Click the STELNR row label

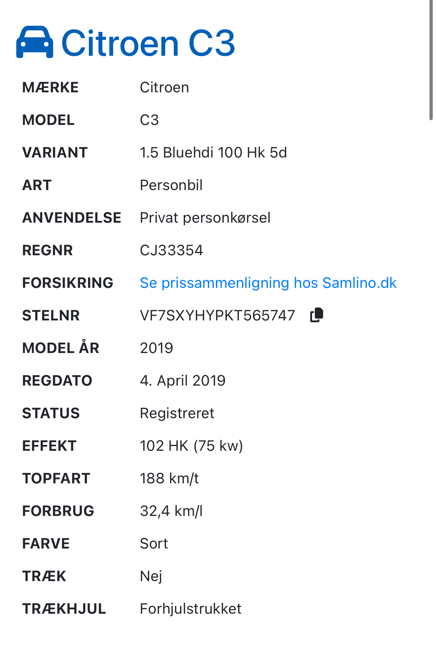tap(51, 316)
